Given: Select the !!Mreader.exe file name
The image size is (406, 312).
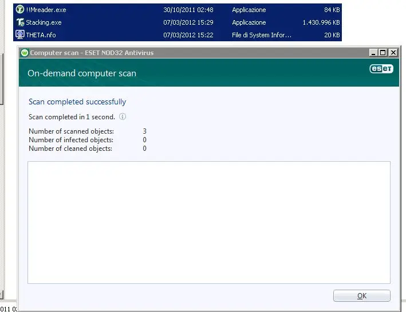Looking at the screenshot, I should pos(46,10).
